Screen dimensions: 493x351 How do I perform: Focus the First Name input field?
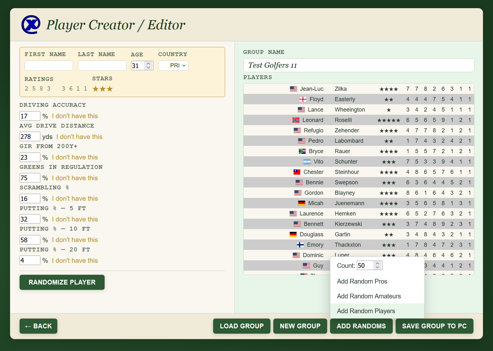click(x=49, y=66)
